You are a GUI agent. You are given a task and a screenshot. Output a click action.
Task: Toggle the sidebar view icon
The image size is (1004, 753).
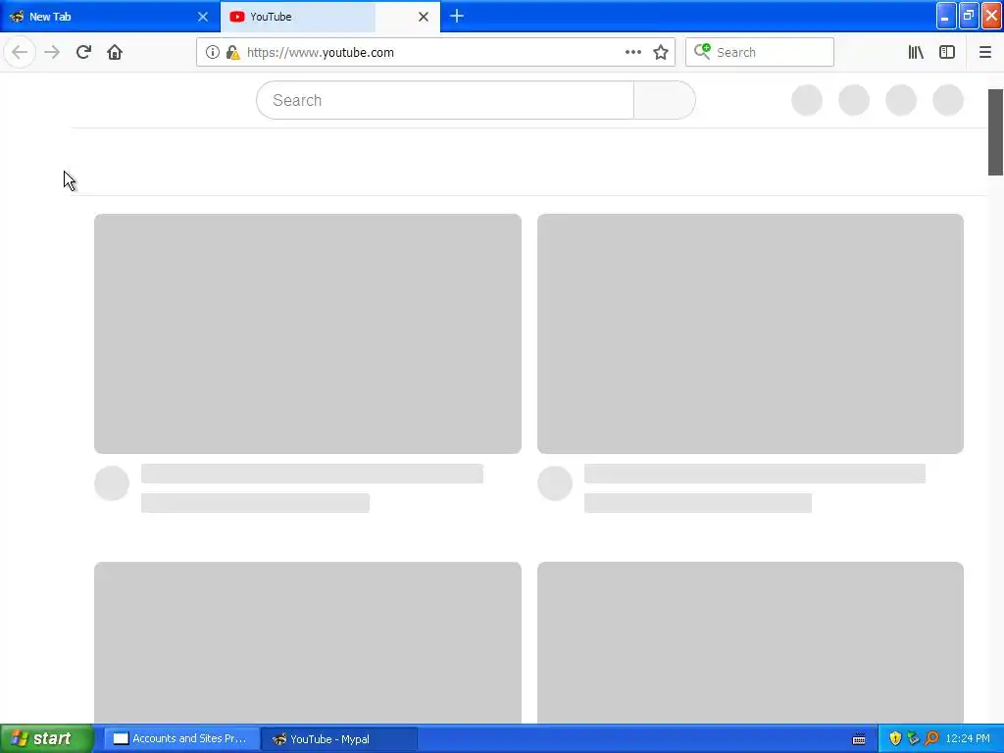[x=947, y=52]
